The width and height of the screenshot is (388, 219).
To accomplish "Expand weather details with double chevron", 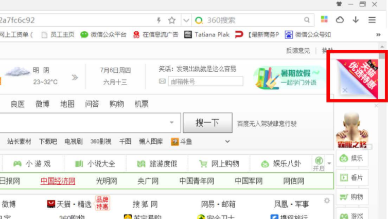I will click(x=75, y=77).
